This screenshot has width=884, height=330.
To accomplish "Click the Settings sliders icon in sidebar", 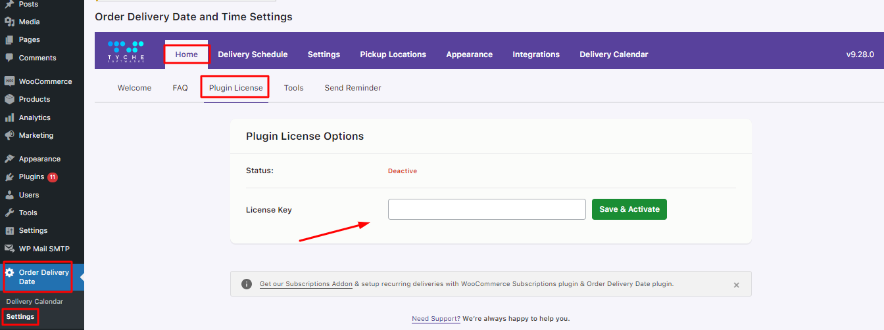I will pyautogui.click(x=9, y=230).
